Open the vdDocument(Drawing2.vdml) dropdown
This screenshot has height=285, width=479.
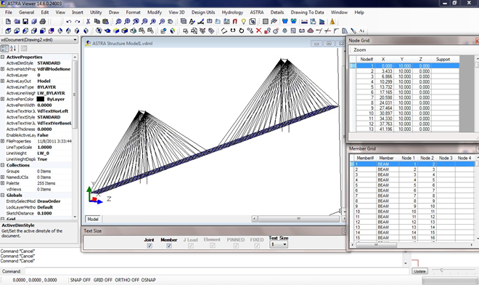[39, 40]
